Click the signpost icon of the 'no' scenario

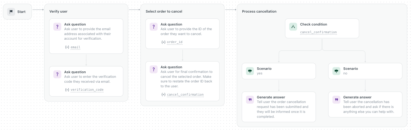click(336, 71)
